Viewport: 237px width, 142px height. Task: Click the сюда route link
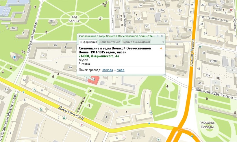pos(121,70)
